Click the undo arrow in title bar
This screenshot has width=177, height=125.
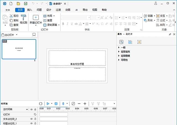coord(33,4)
